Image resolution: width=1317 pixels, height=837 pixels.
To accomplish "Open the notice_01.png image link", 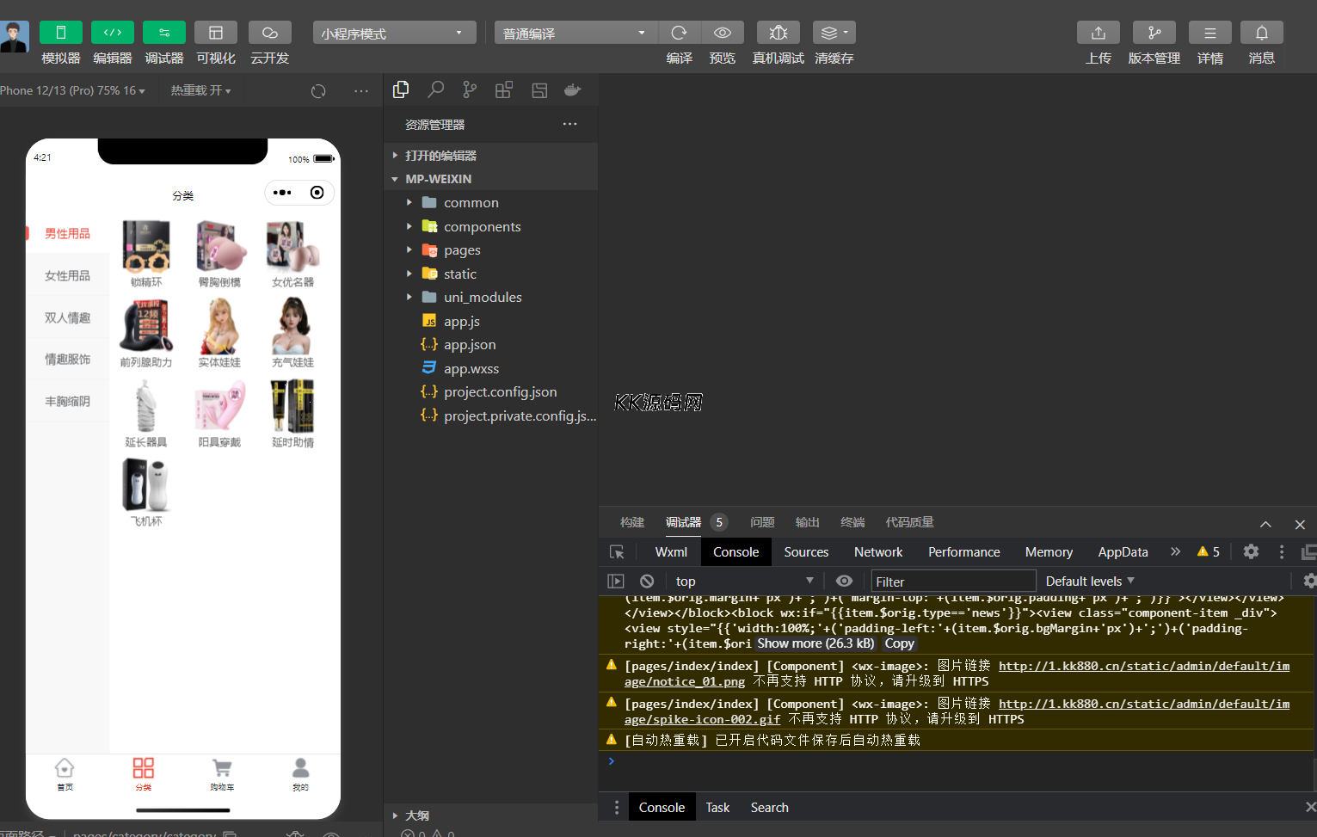I will click(685, 681).
